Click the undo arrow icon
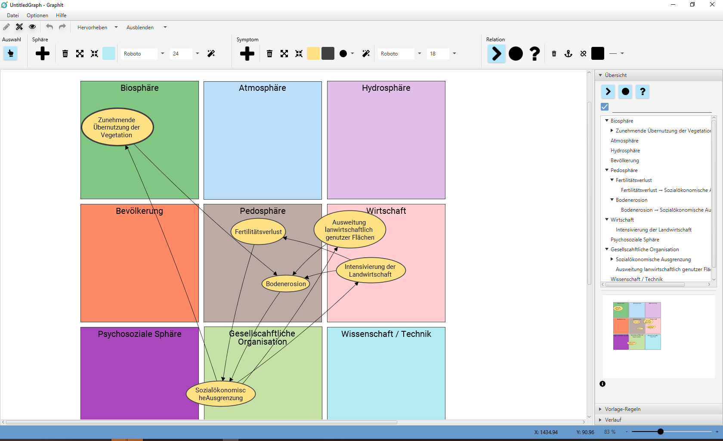 pos(49,27)
